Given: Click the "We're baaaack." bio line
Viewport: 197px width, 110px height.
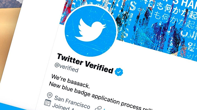Looking at the screenshot, I should 71,81.
